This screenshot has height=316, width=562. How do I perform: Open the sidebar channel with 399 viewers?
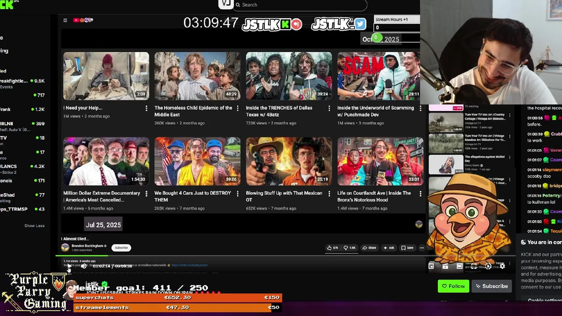point(23,126)
